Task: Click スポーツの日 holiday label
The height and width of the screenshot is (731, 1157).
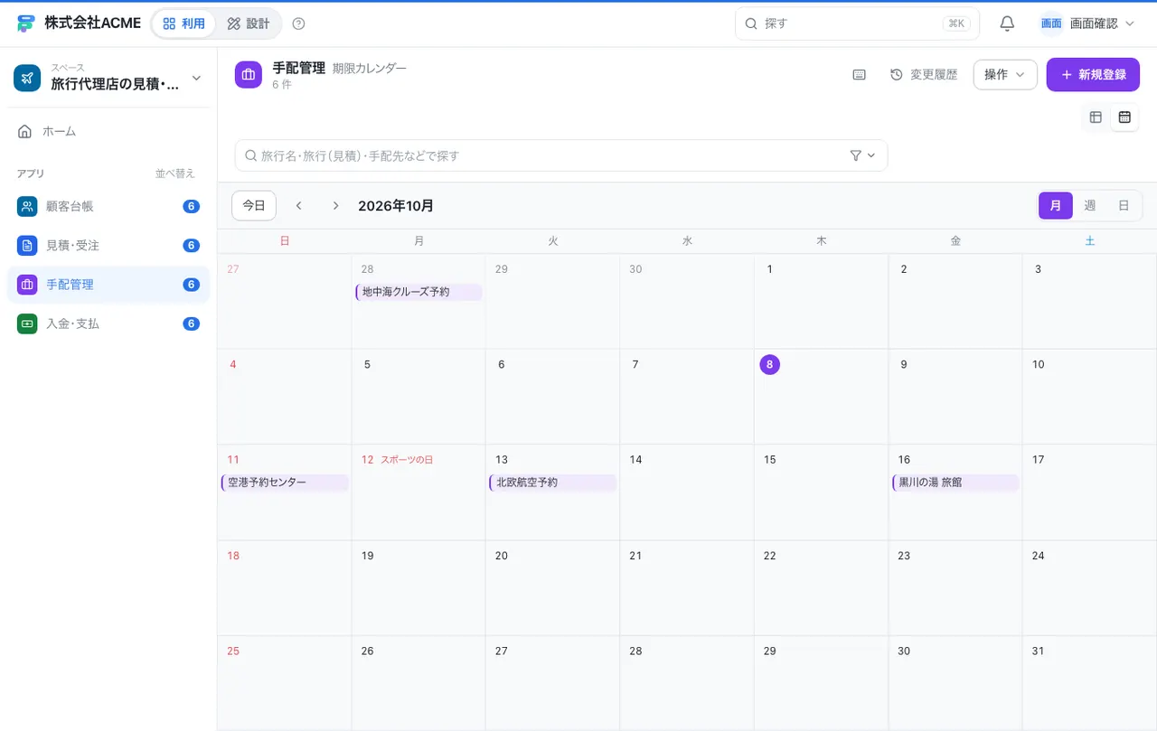Action: (407, 460)
